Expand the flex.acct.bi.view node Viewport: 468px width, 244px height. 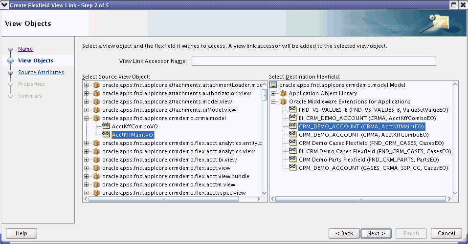86,160
